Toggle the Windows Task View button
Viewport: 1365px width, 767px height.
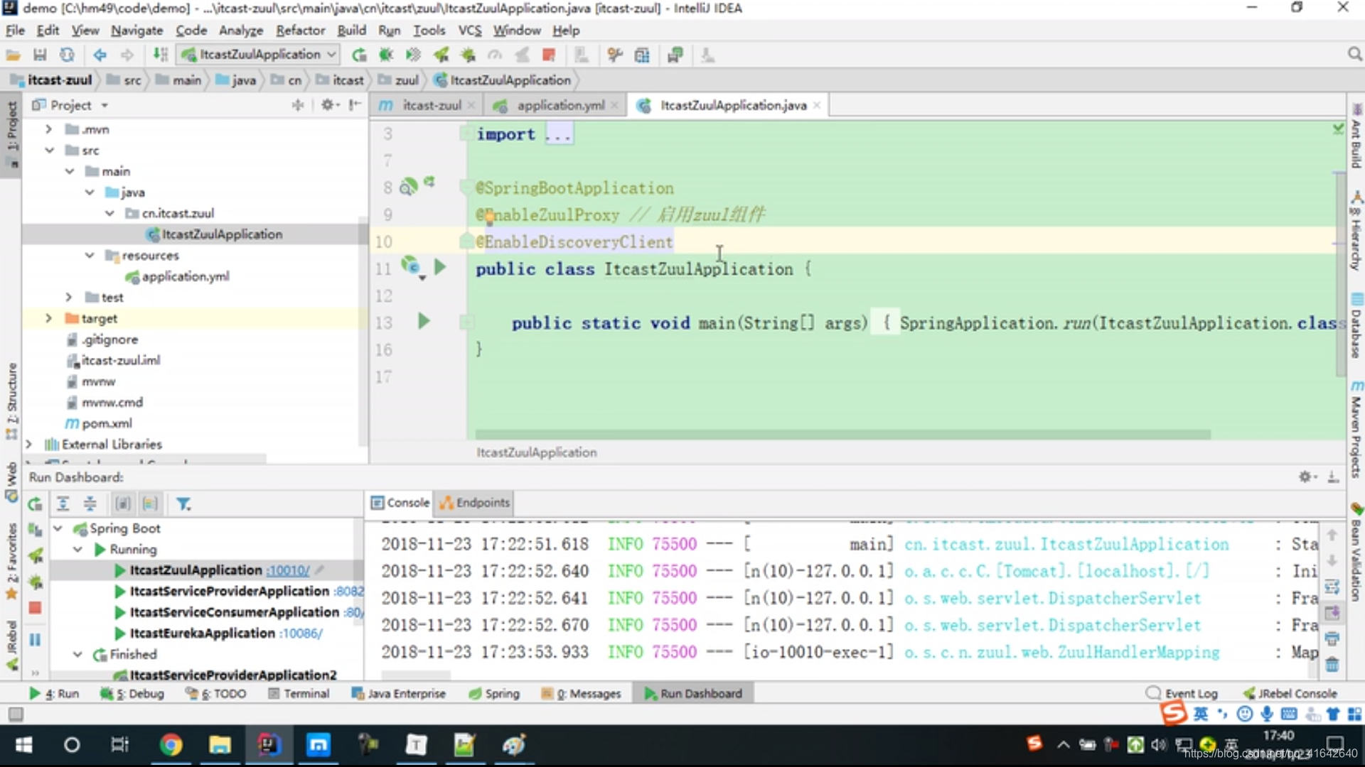(x=119, y=745)
